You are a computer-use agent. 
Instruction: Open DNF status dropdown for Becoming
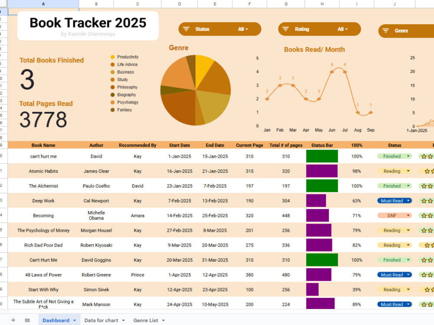tap(408, 215)
